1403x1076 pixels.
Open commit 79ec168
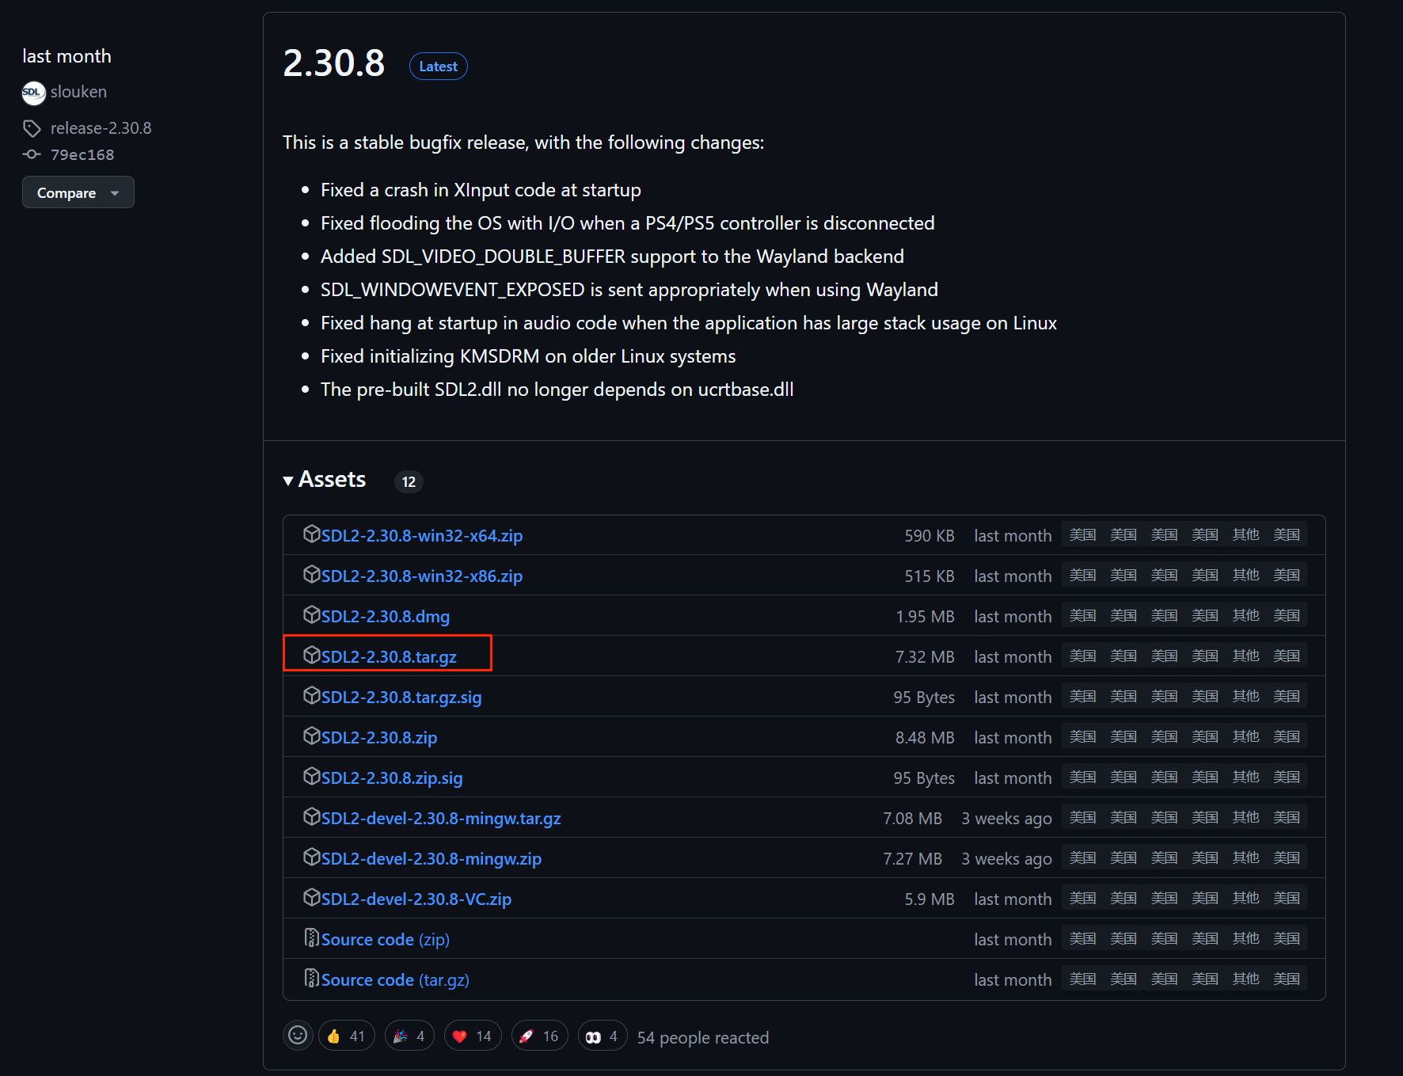click(x=82, y=154)
